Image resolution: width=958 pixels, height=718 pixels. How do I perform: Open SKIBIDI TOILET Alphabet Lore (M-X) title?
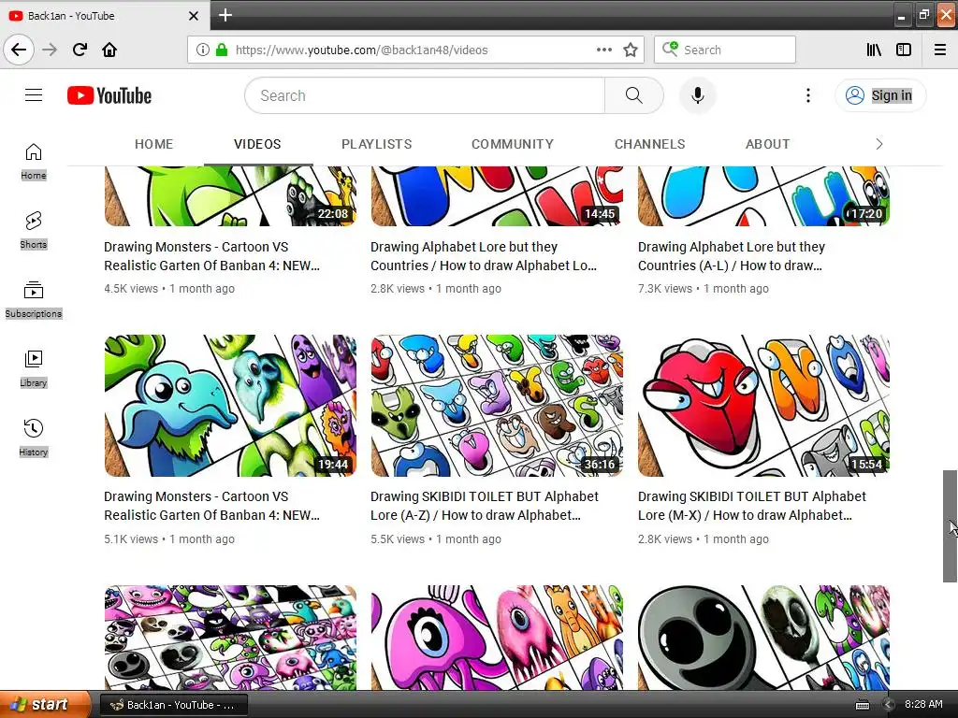point(752,506)
